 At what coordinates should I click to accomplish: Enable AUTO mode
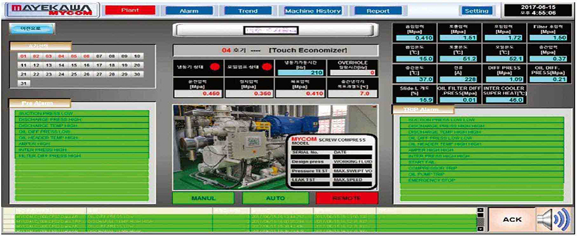[275, 198]
